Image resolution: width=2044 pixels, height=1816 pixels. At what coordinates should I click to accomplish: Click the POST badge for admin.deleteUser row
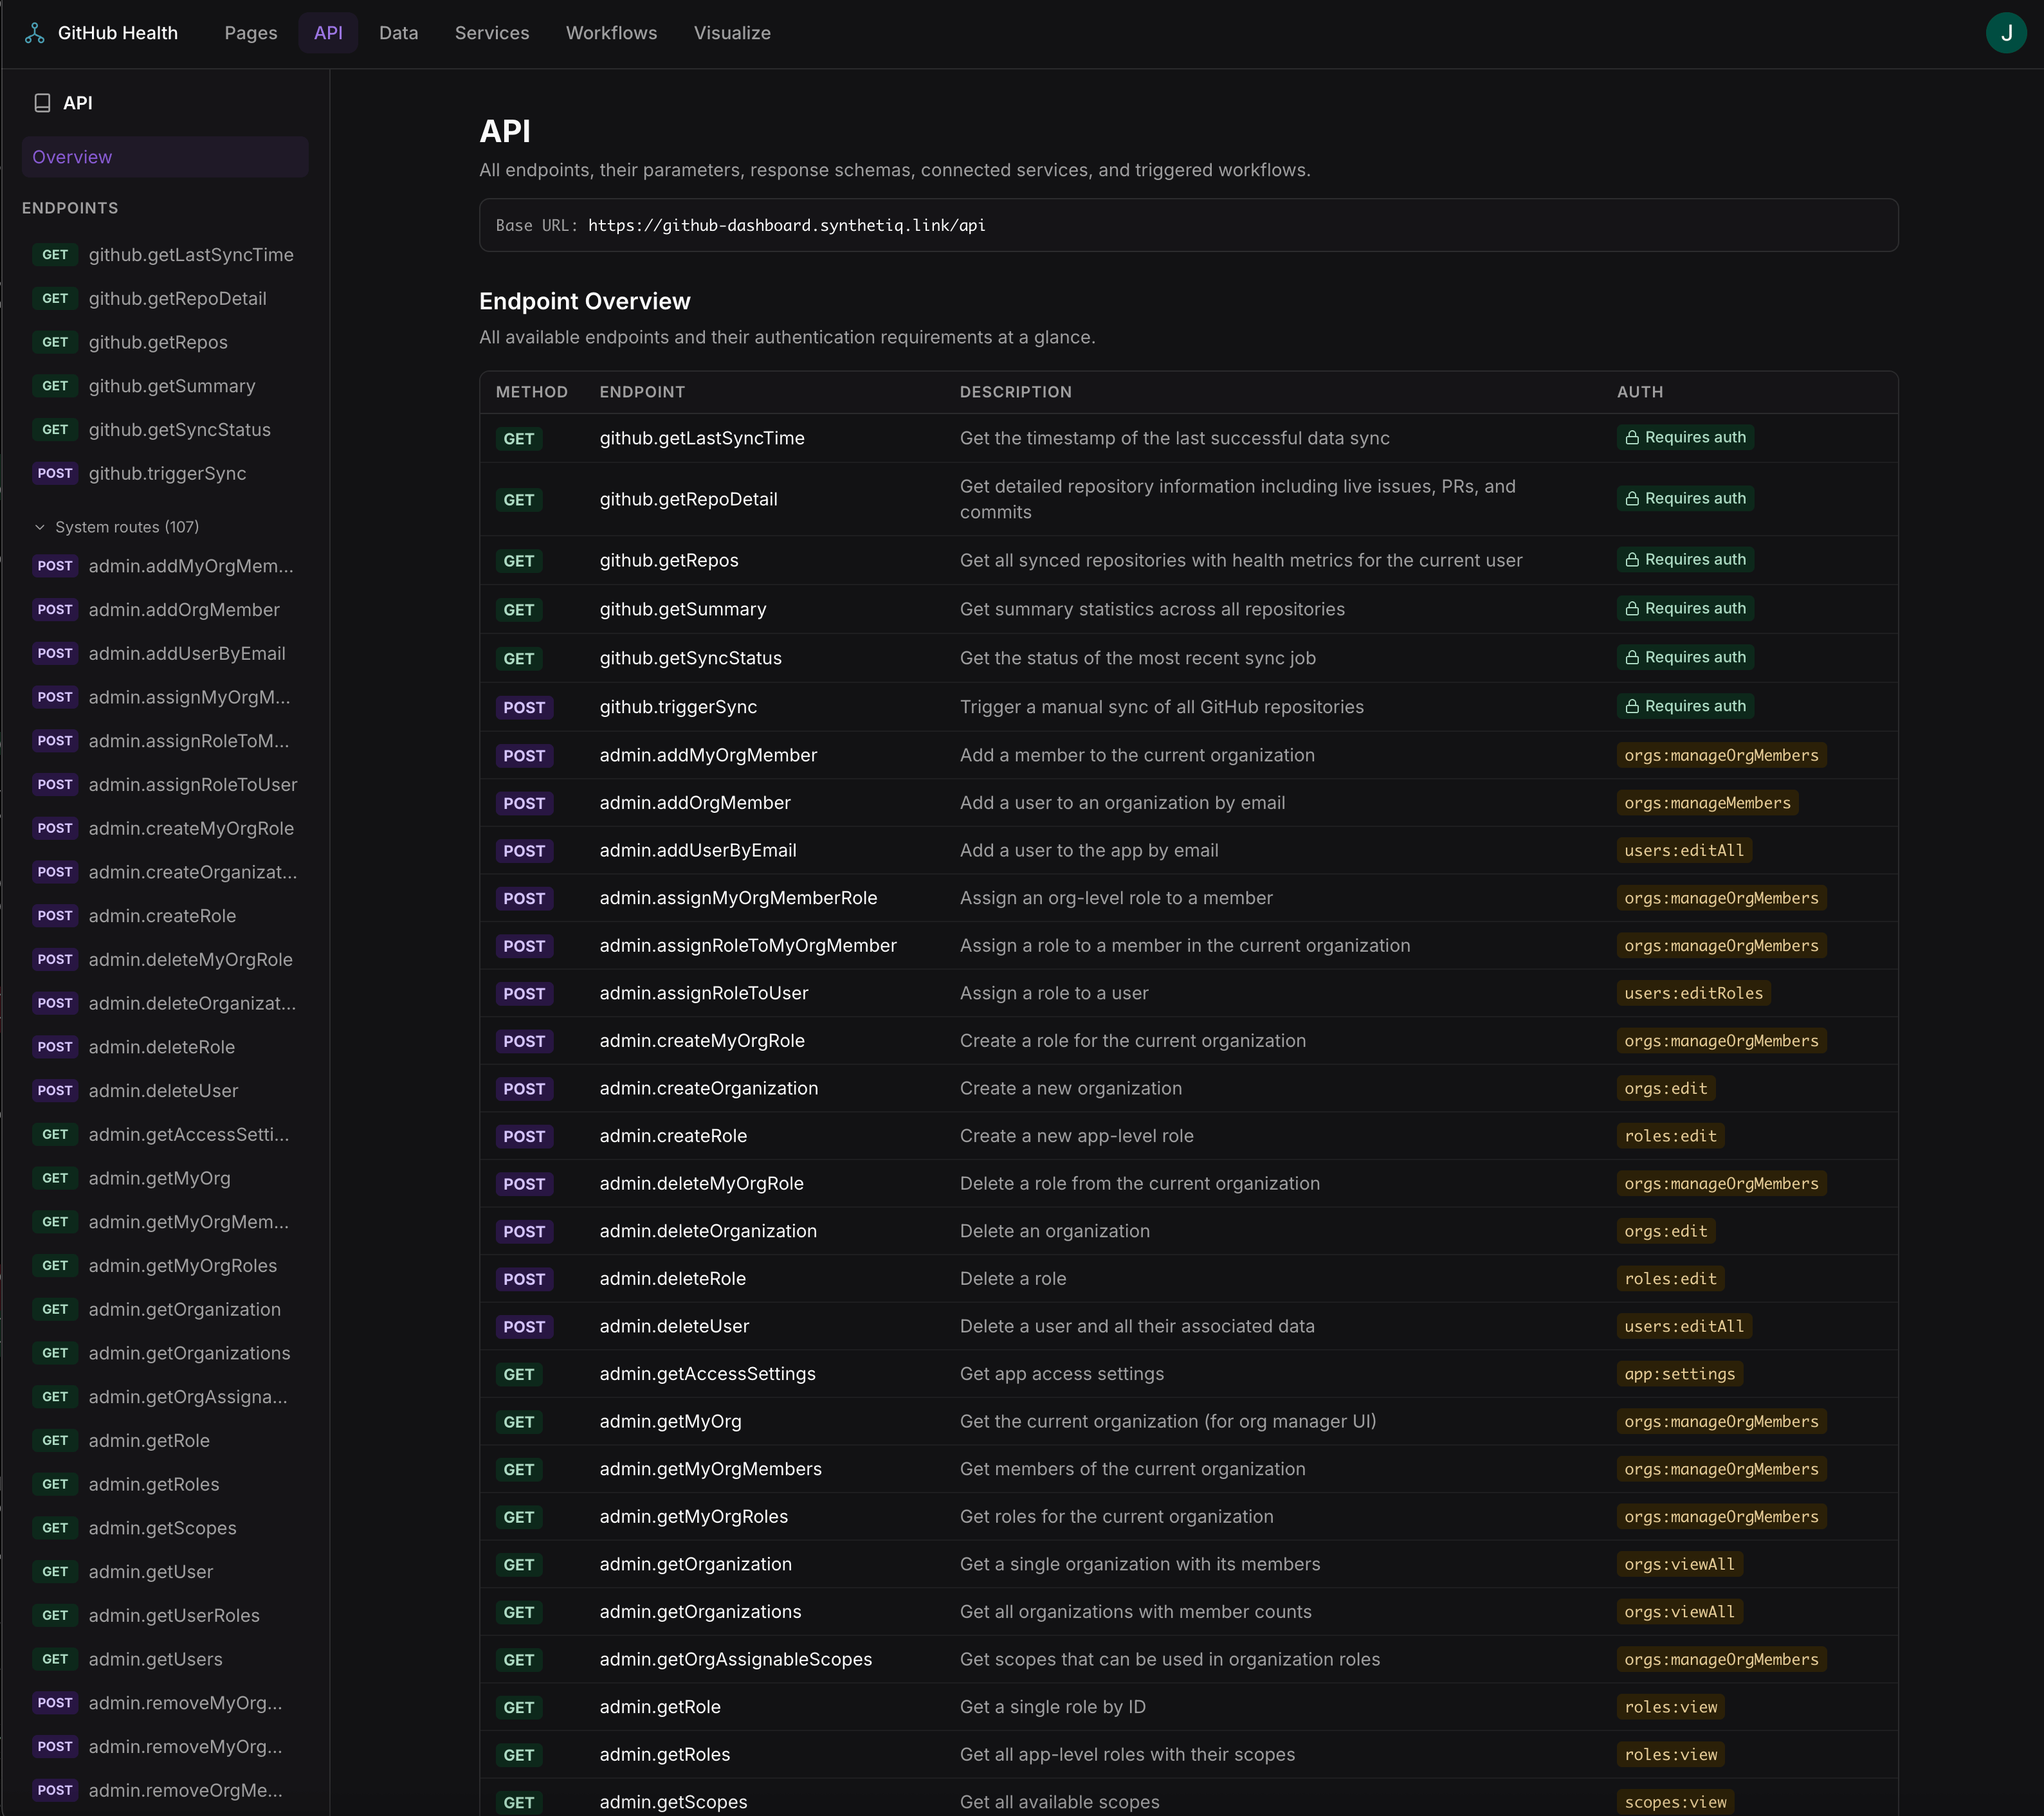click(524, 1327)
